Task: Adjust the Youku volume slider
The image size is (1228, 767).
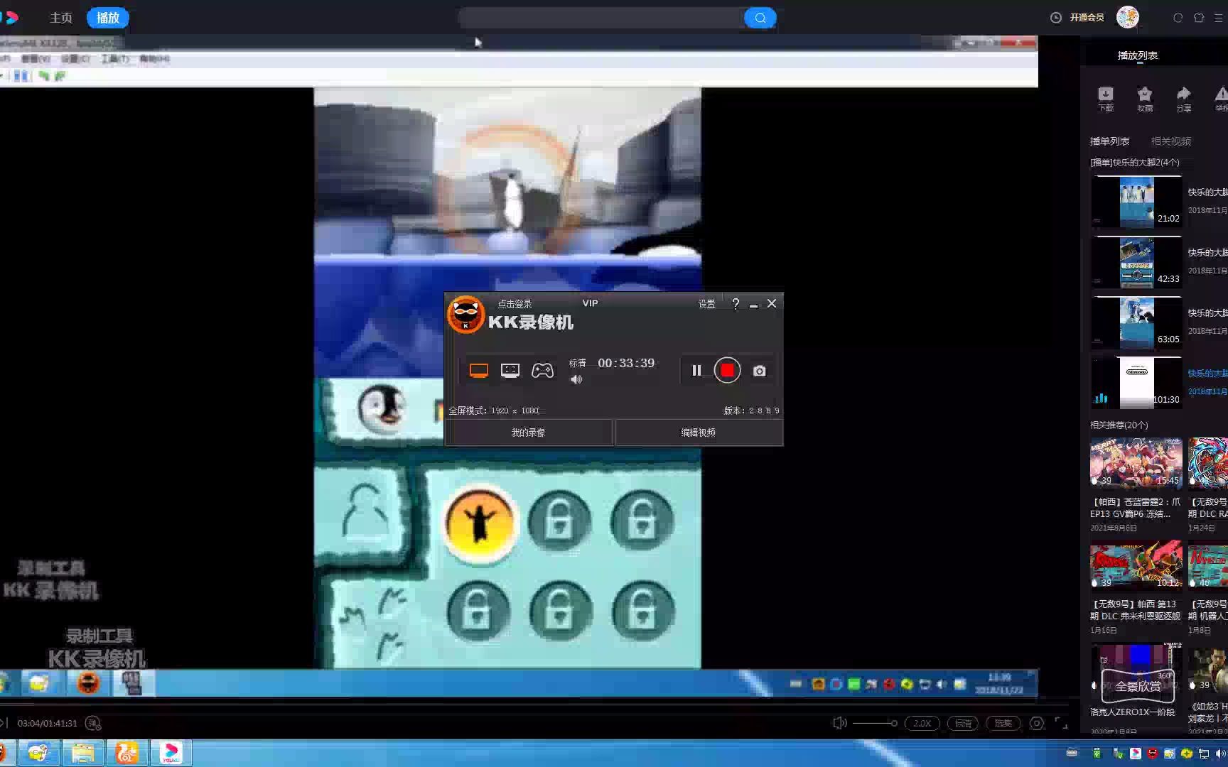Action: click(x=874, y=723)
